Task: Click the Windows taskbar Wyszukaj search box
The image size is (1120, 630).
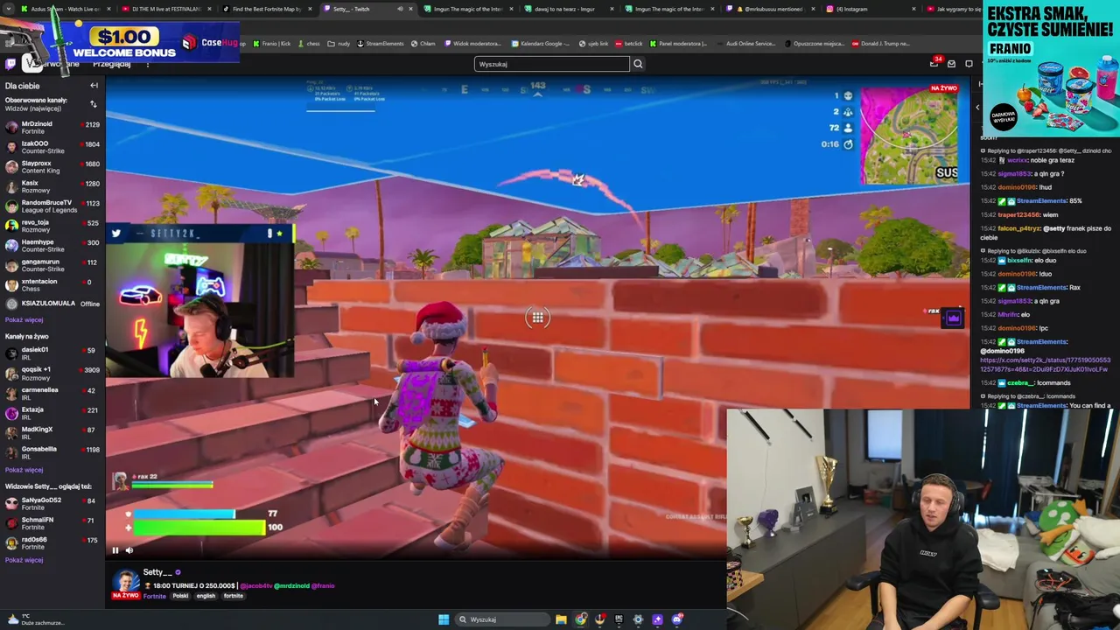Action: pos(503,619)
